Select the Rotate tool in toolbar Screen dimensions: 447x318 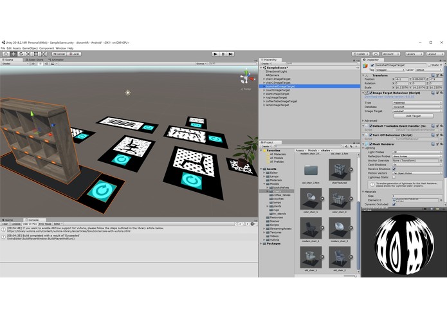click(21, 54)
